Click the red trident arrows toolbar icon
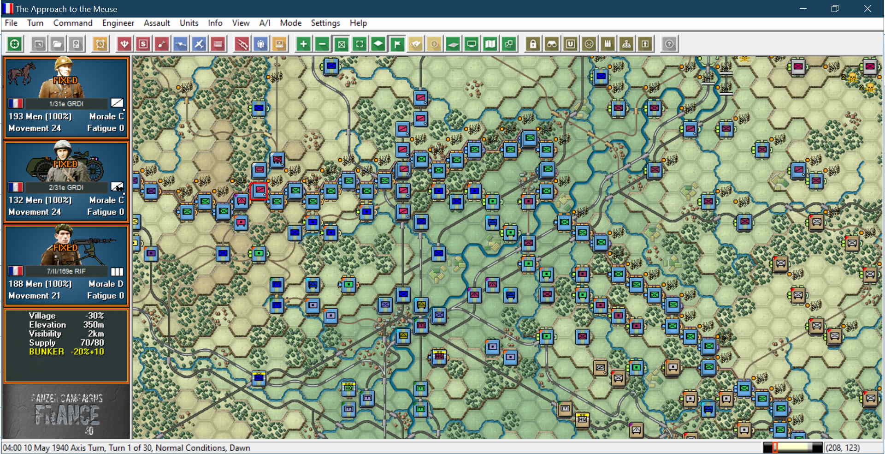The height and width of the screenshot is (454, 885). pyautogui.click(x=124, y=44)
